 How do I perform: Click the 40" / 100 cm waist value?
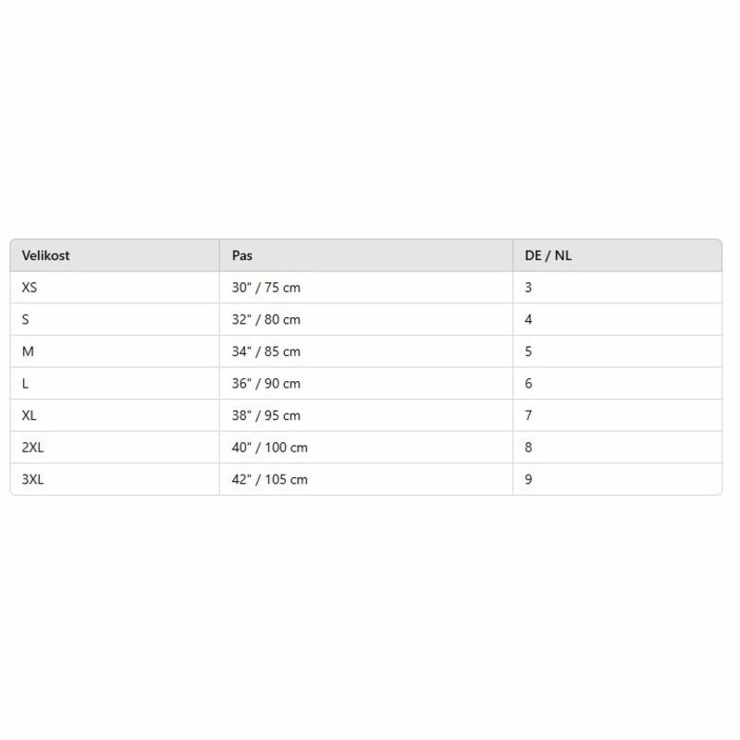(x=270, y=448)
